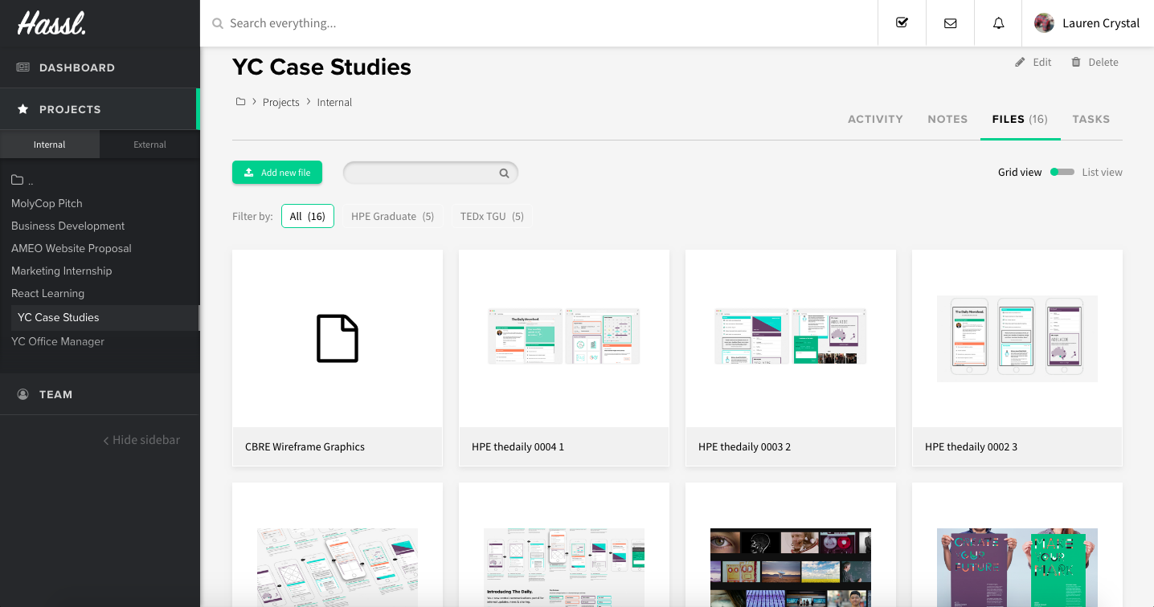Click the Hassl logo

[x=51, y=22]
